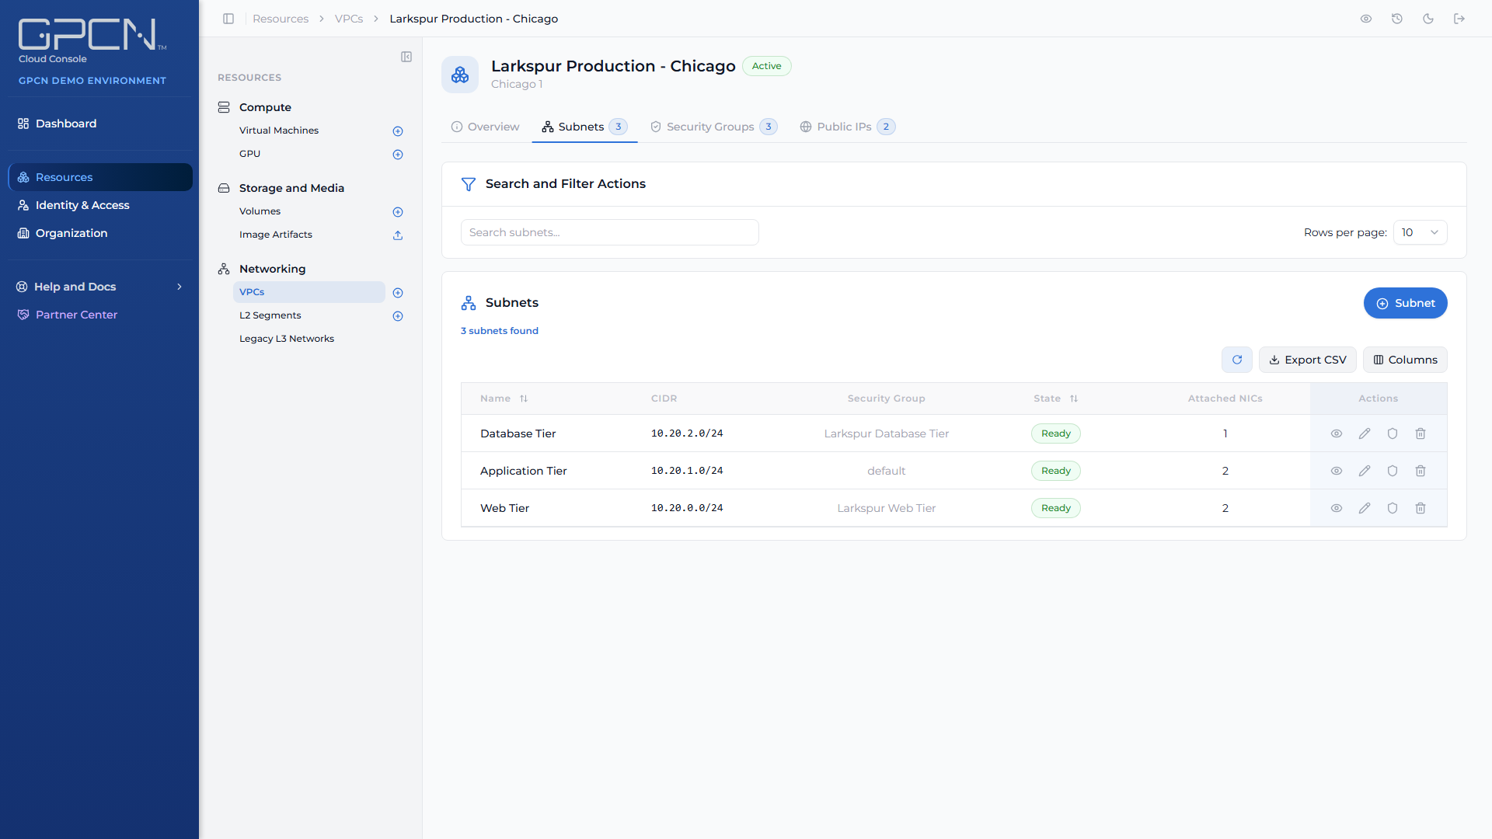Click Export CSV button

(x=1308, y=360)
